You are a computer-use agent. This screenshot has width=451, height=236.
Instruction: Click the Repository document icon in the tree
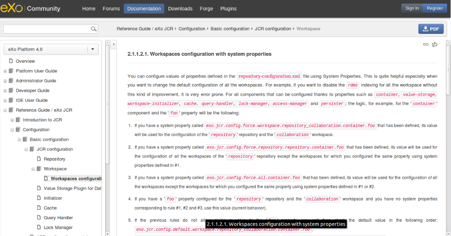(39, 158)
